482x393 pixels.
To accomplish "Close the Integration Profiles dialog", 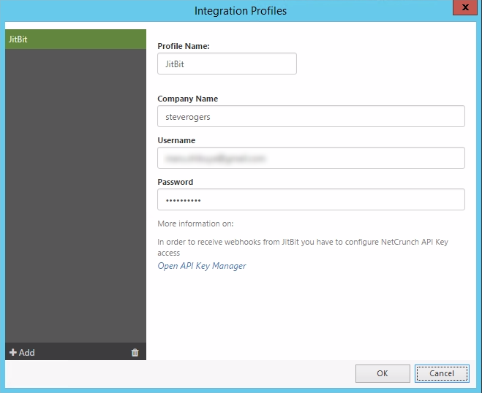I will 465,7.
